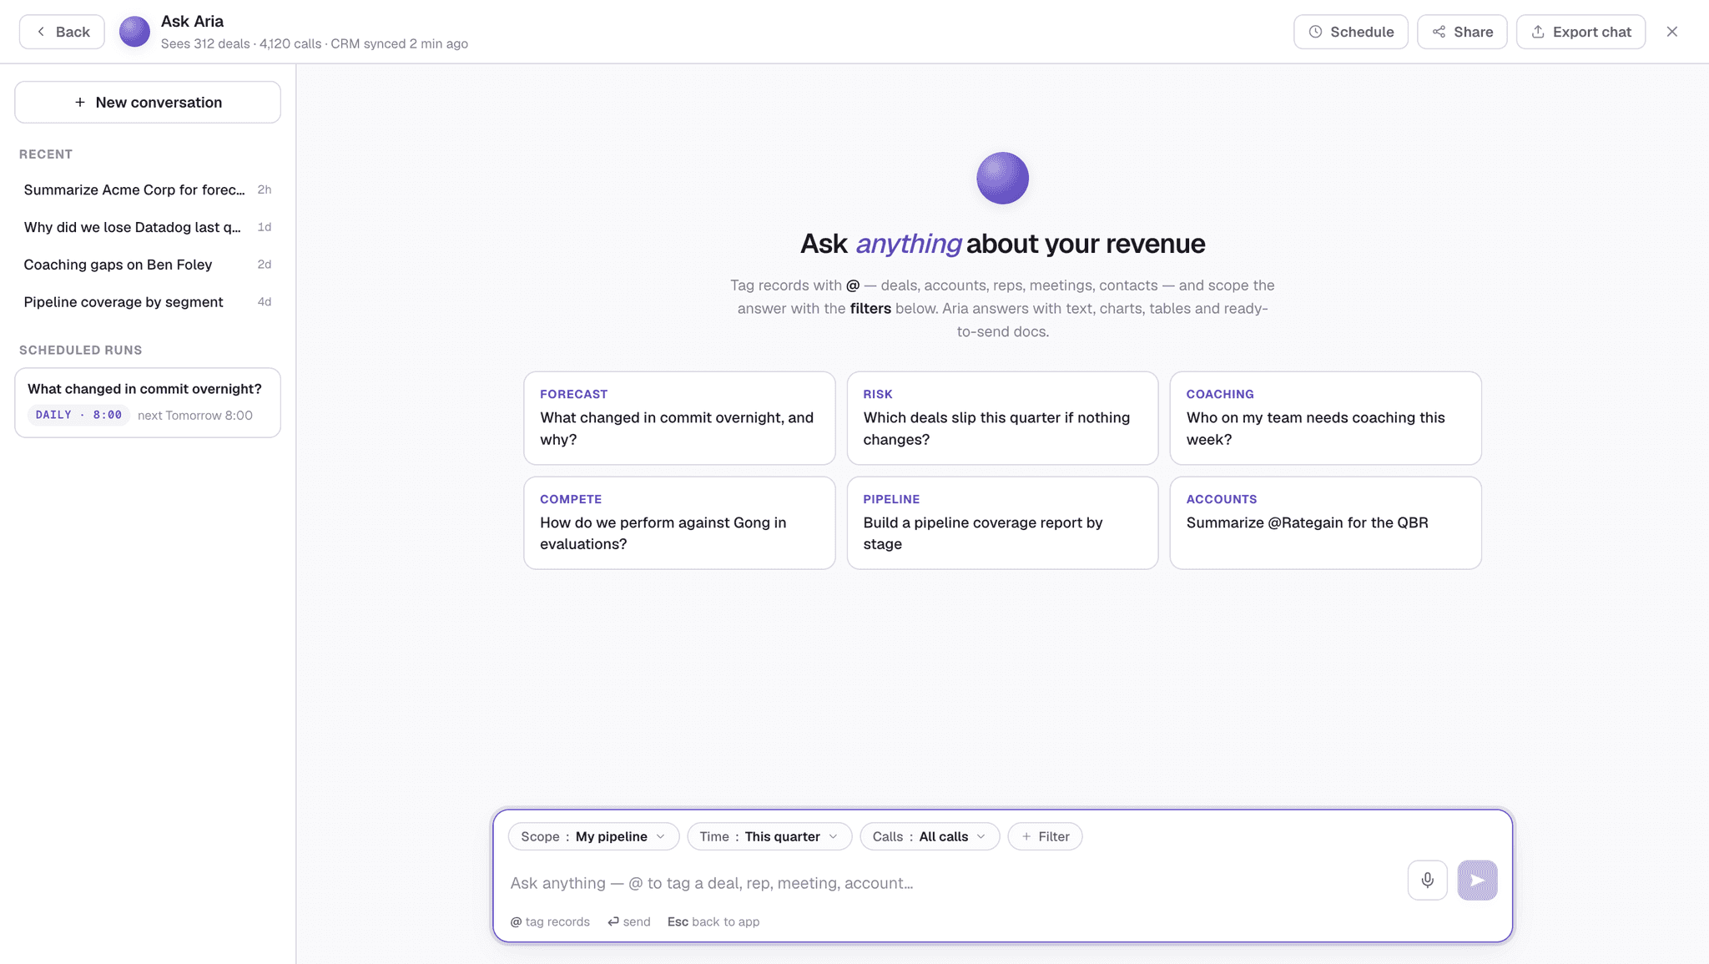The image size is (1709, 964).
Task: Open the Schedule option
Action: click(x=1350, y=32)
